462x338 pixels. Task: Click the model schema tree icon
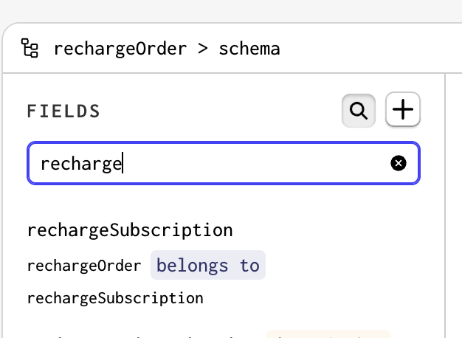30,48
